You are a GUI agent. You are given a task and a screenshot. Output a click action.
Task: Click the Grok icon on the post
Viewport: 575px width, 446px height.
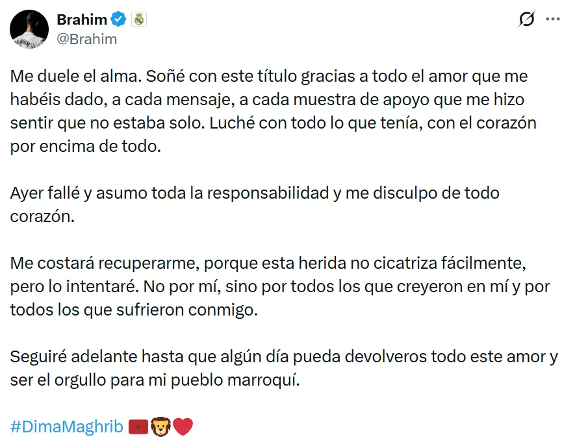526,20
